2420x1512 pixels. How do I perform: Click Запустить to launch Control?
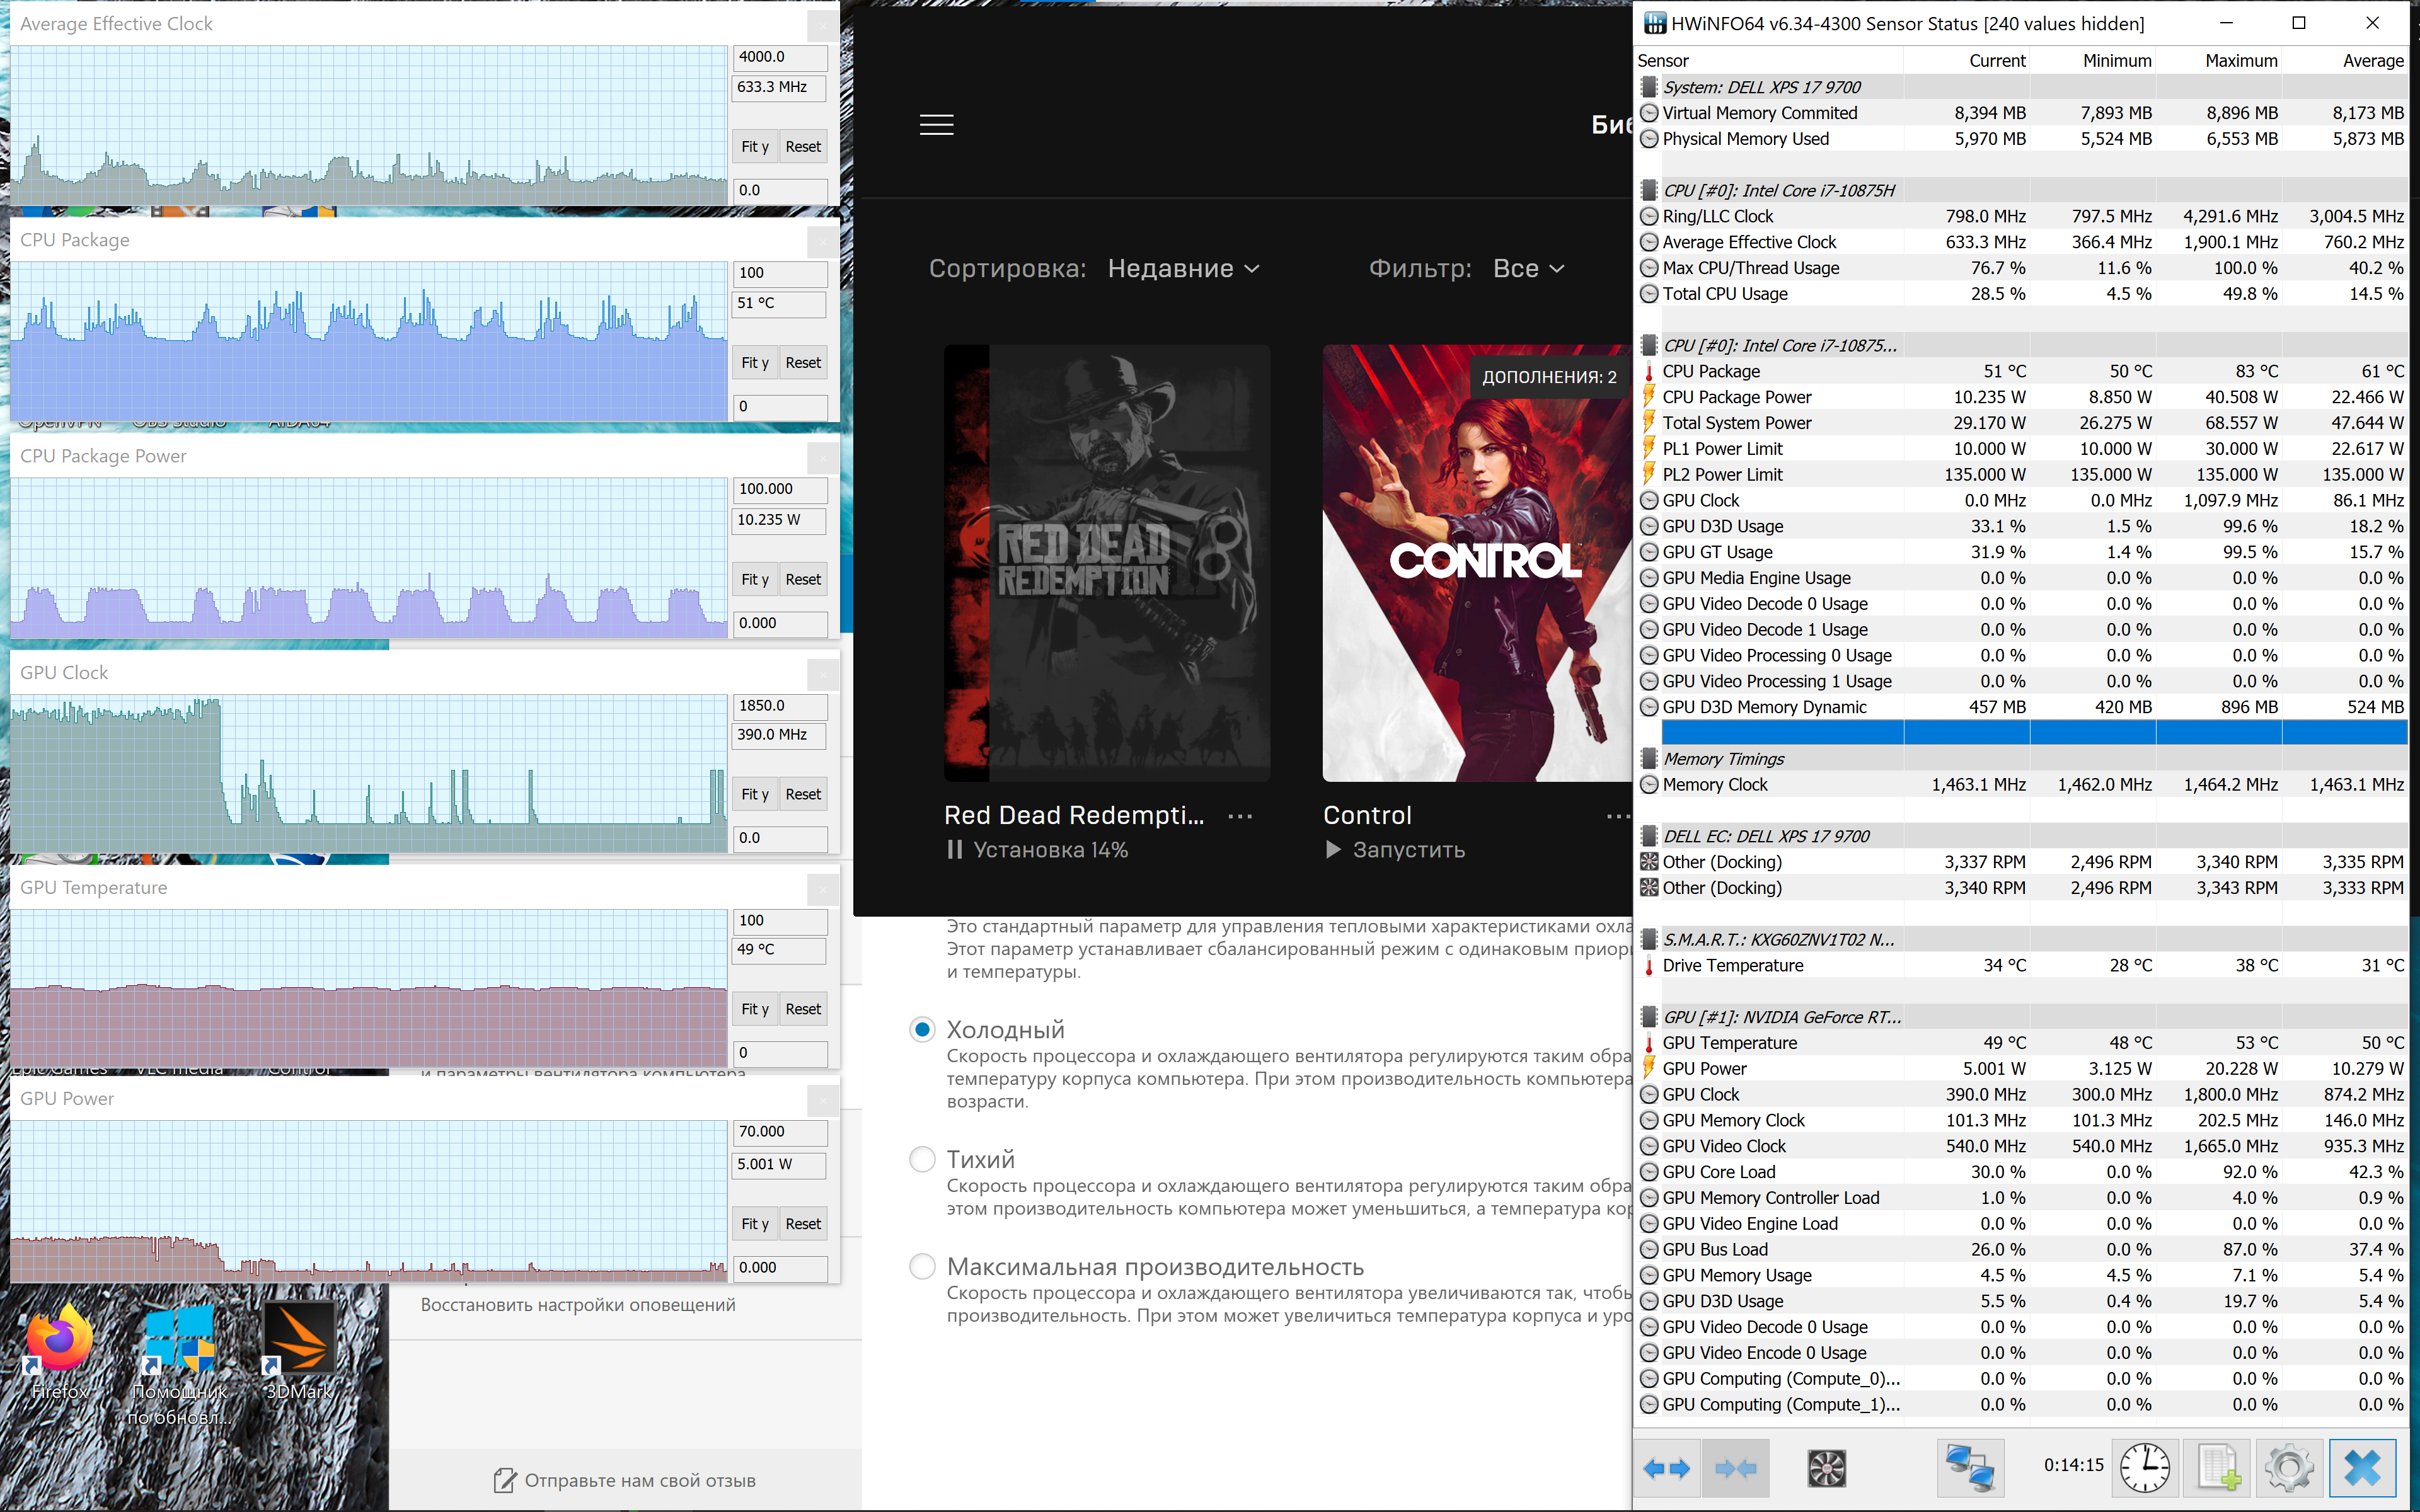[1409, 850]
